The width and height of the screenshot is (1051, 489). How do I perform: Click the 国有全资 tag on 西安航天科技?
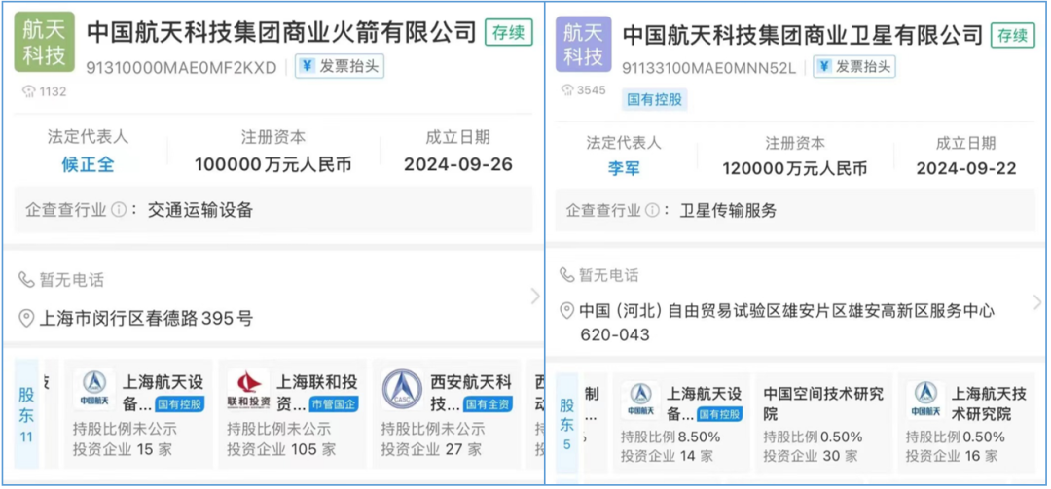pos(488,404)
